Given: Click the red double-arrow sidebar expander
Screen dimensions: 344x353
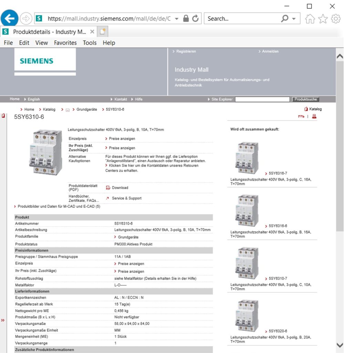Looking at the screenshot, I should pyautogui.click(x=3, y=320).
